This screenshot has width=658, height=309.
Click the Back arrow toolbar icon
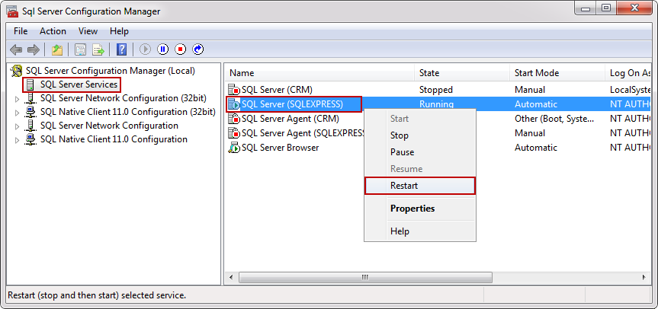(x=16, y=49)
